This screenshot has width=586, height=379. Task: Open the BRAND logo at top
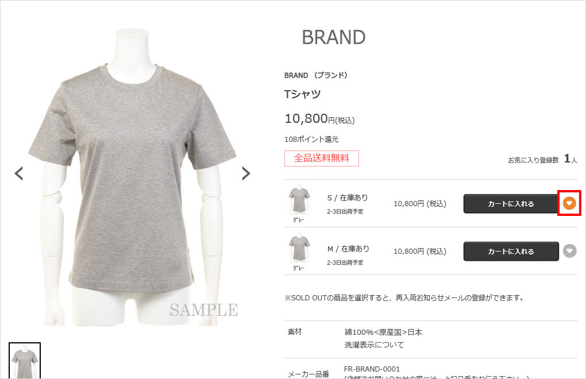(333, 37)
